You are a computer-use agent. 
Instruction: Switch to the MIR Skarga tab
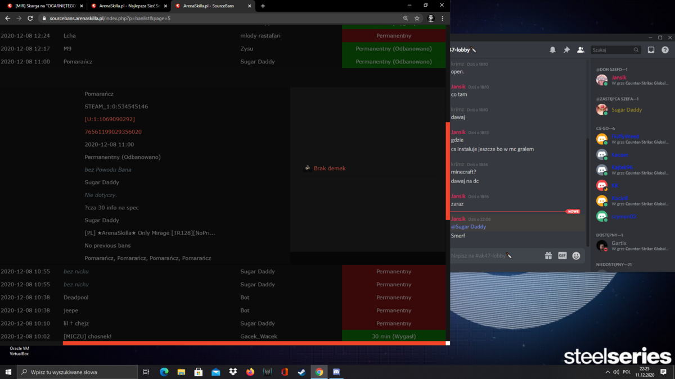click(44, 6)
